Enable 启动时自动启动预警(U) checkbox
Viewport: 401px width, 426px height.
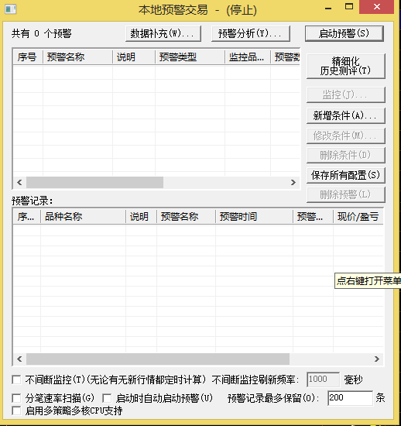[x=107, y=398]
